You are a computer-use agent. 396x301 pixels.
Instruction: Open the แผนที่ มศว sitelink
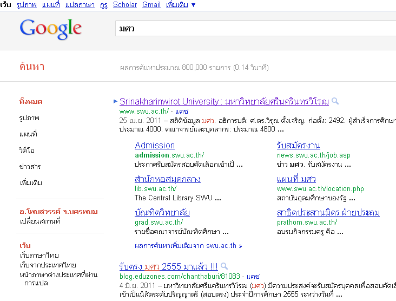tap(296, 179)
